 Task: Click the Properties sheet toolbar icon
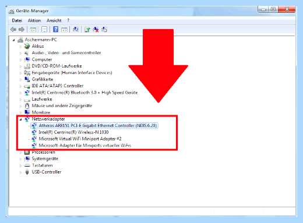44,30
